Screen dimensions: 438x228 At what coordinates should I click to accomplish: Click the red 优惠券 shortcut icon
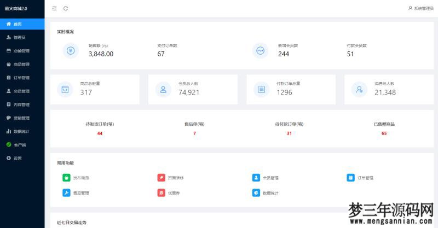click(161, 192)
